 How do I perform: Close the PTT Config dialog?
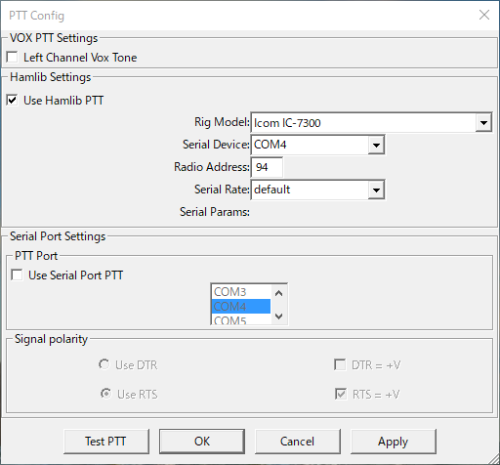click(484, 15)
